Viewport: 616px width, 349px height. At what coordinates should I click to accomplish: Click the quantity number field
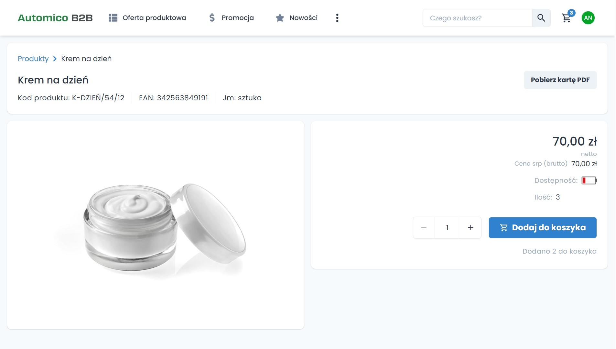point(447,228)
